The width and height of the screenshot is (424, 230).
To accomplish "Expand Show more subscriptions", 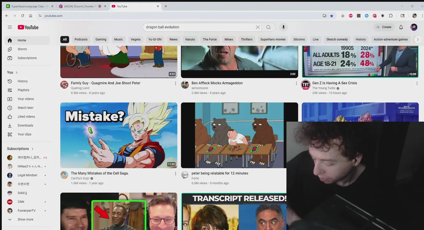I will tap(26, 219).
